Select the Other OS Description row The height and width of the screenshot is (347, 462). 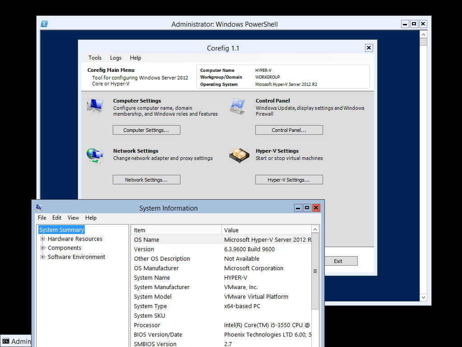pyautogui.click(x=221, y=258)
